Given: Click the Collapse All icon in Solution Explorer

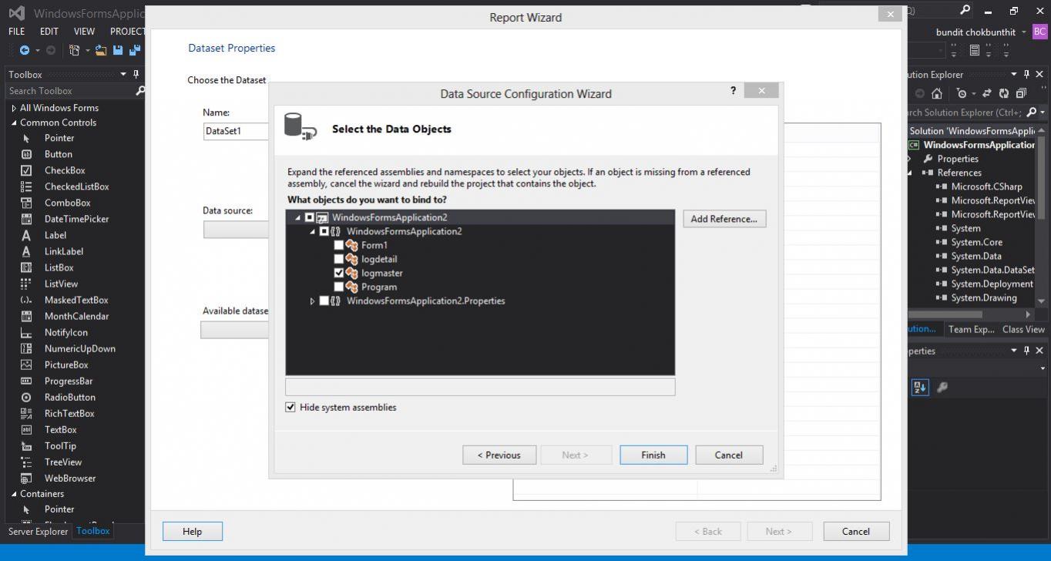Looking at the screenshot, I should (x=1021, y=93).
